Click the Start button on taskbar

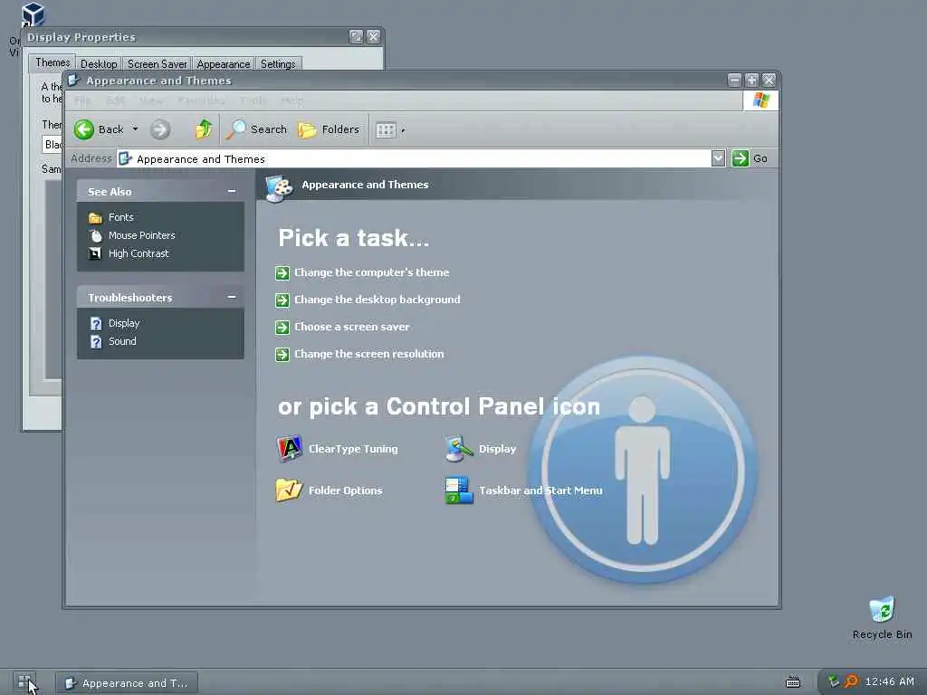coord(24,682)
